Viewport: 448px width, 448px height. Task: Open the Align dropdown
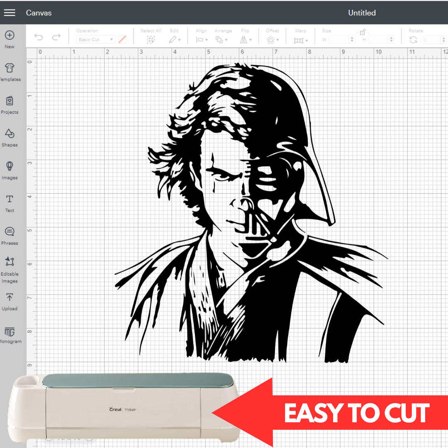pyautogui.click(x=202, y=40)
